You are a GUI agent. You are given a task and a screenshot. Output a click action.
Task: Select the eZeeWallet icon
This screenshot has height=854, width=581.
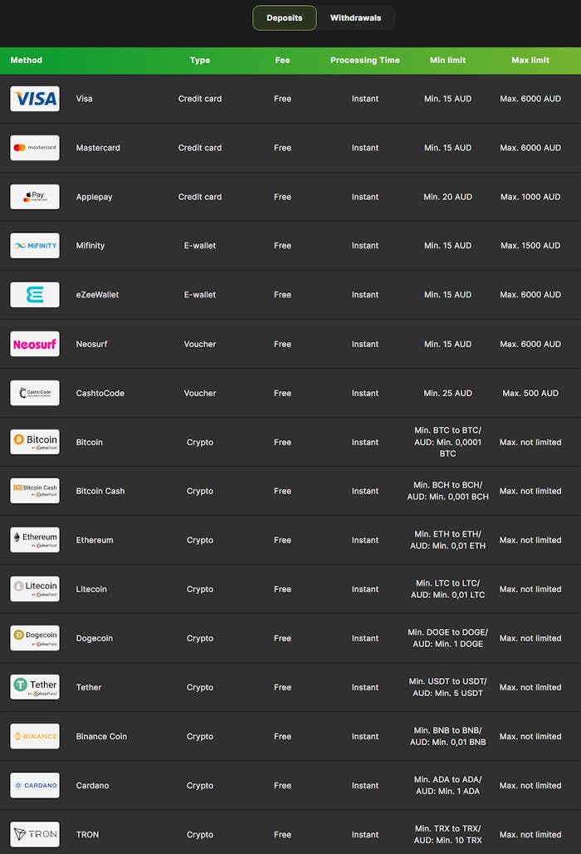click(34, 294)
